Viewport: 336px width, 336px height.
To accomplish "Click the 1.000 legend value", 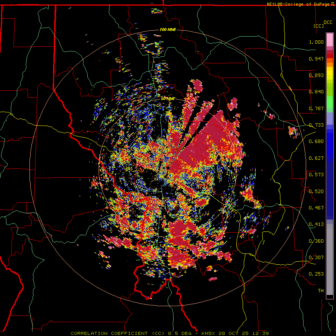I will point(316,42).
